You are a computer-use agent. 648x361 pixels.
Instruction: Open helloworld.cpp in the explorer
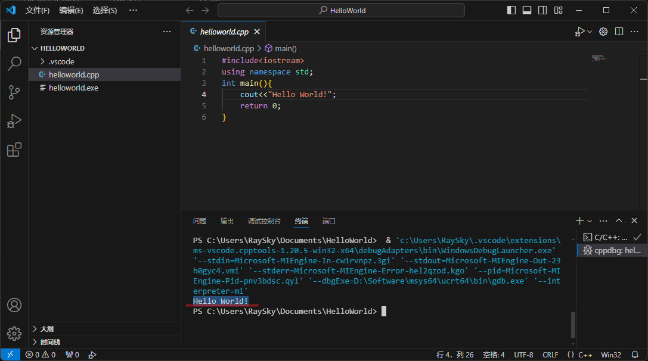(104, 74)
